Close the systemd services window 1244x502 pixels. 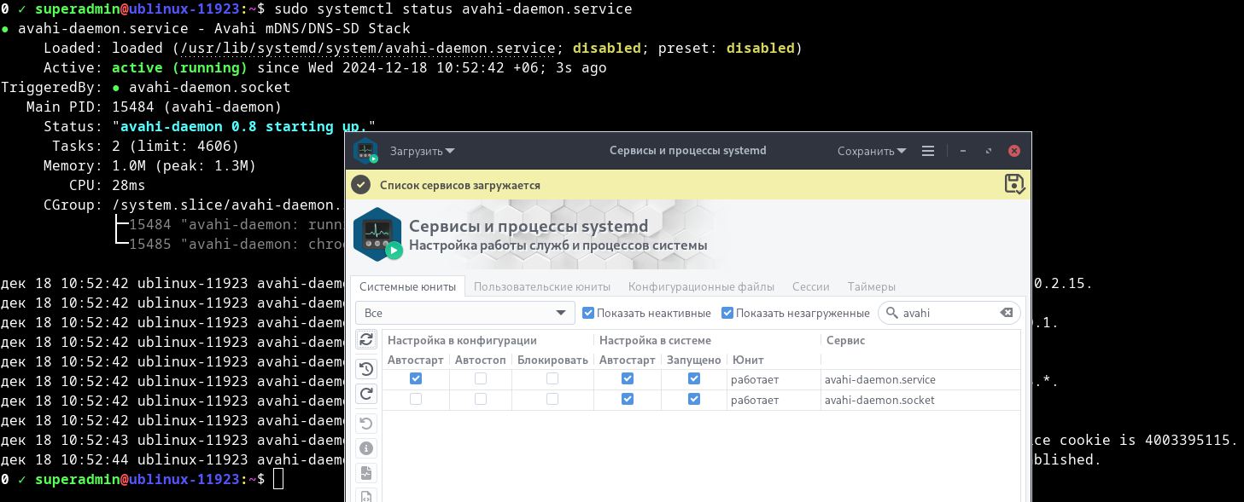click(x=1014, y=151)
